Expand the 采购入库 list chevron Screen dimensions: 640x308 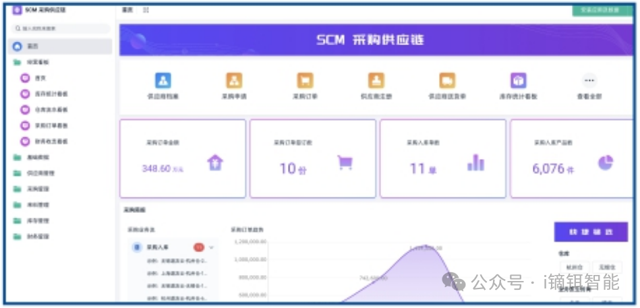(212, 247)
